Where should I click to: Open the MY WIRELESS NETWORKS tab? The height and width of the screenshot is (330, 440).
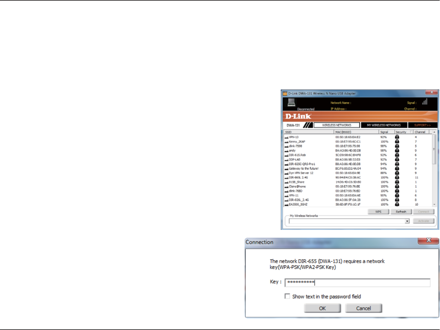[x=384, y=125]
